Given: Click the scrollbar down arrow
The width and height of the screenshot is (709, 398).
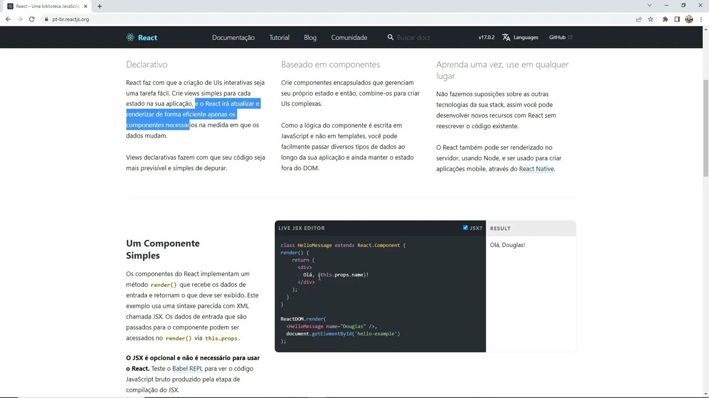Looking at the screenshot, I should (x=705, y=394).
